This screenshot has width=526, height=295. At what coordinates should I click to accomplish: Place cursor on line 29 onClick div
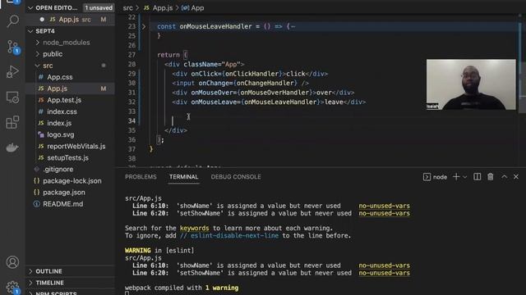tap(250, 74)
